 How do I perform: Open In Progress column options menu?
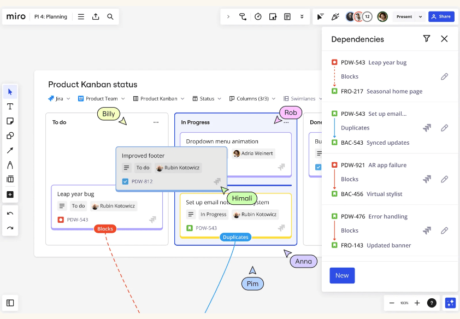point(286,122)
